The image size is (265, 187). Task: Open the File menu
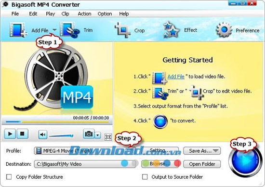coord(15,13)
